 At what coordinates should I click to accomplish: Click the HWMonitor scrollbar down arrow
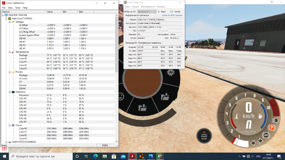tap(117, 142)
